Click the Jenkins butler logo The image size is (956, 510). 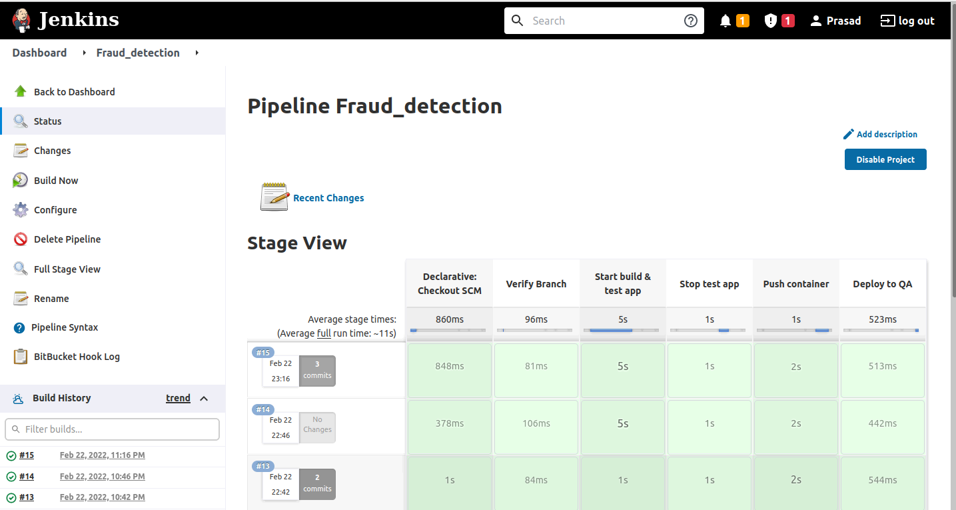(x=21, y=21)
